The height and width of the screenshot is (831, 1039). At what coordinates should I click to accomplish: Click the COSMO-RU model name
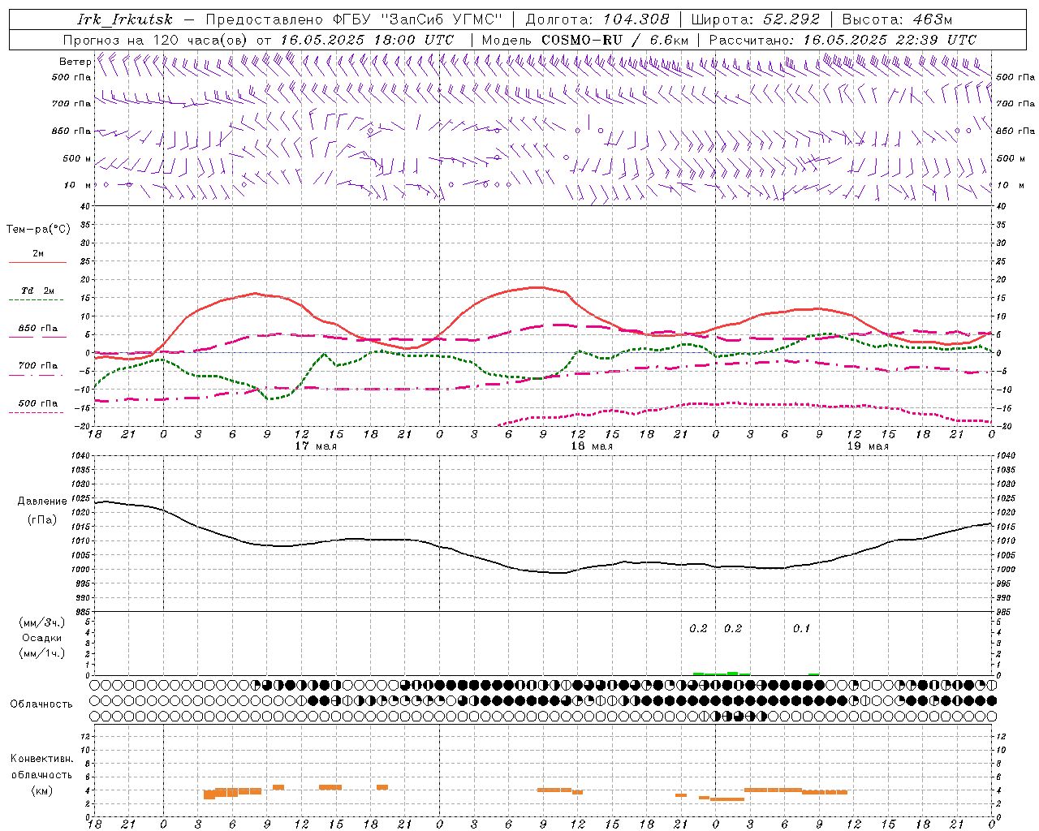pyautogui.click(x=581, y=40)
